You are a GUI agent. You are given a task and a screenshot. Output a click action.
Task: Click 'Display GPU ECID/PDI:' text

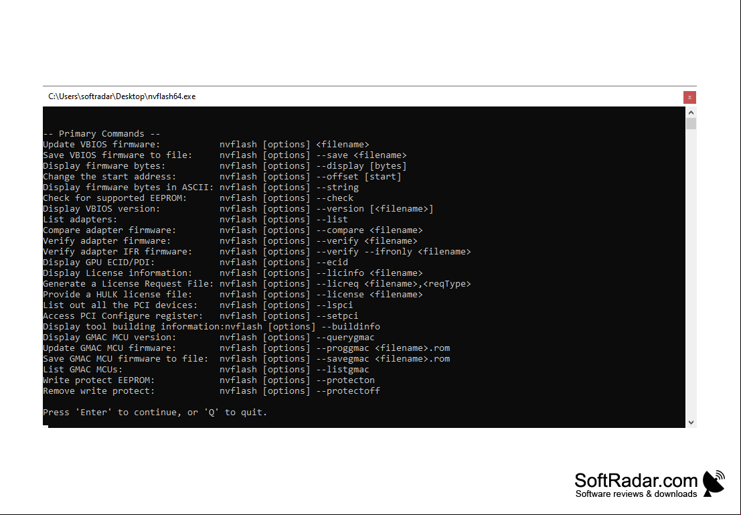tap(99, 263)
